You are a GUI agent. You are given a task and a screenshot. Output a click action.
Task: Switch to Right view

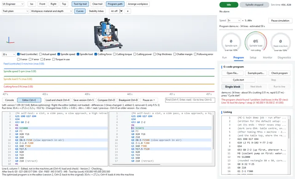click(53, 4)
